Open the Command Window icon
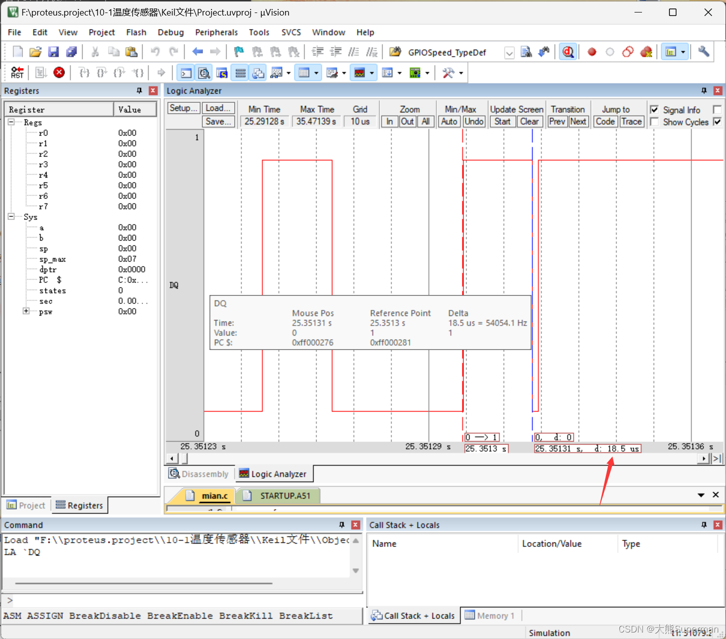The width and height of the screenshot is (726, 639). (x=185, y=72)
